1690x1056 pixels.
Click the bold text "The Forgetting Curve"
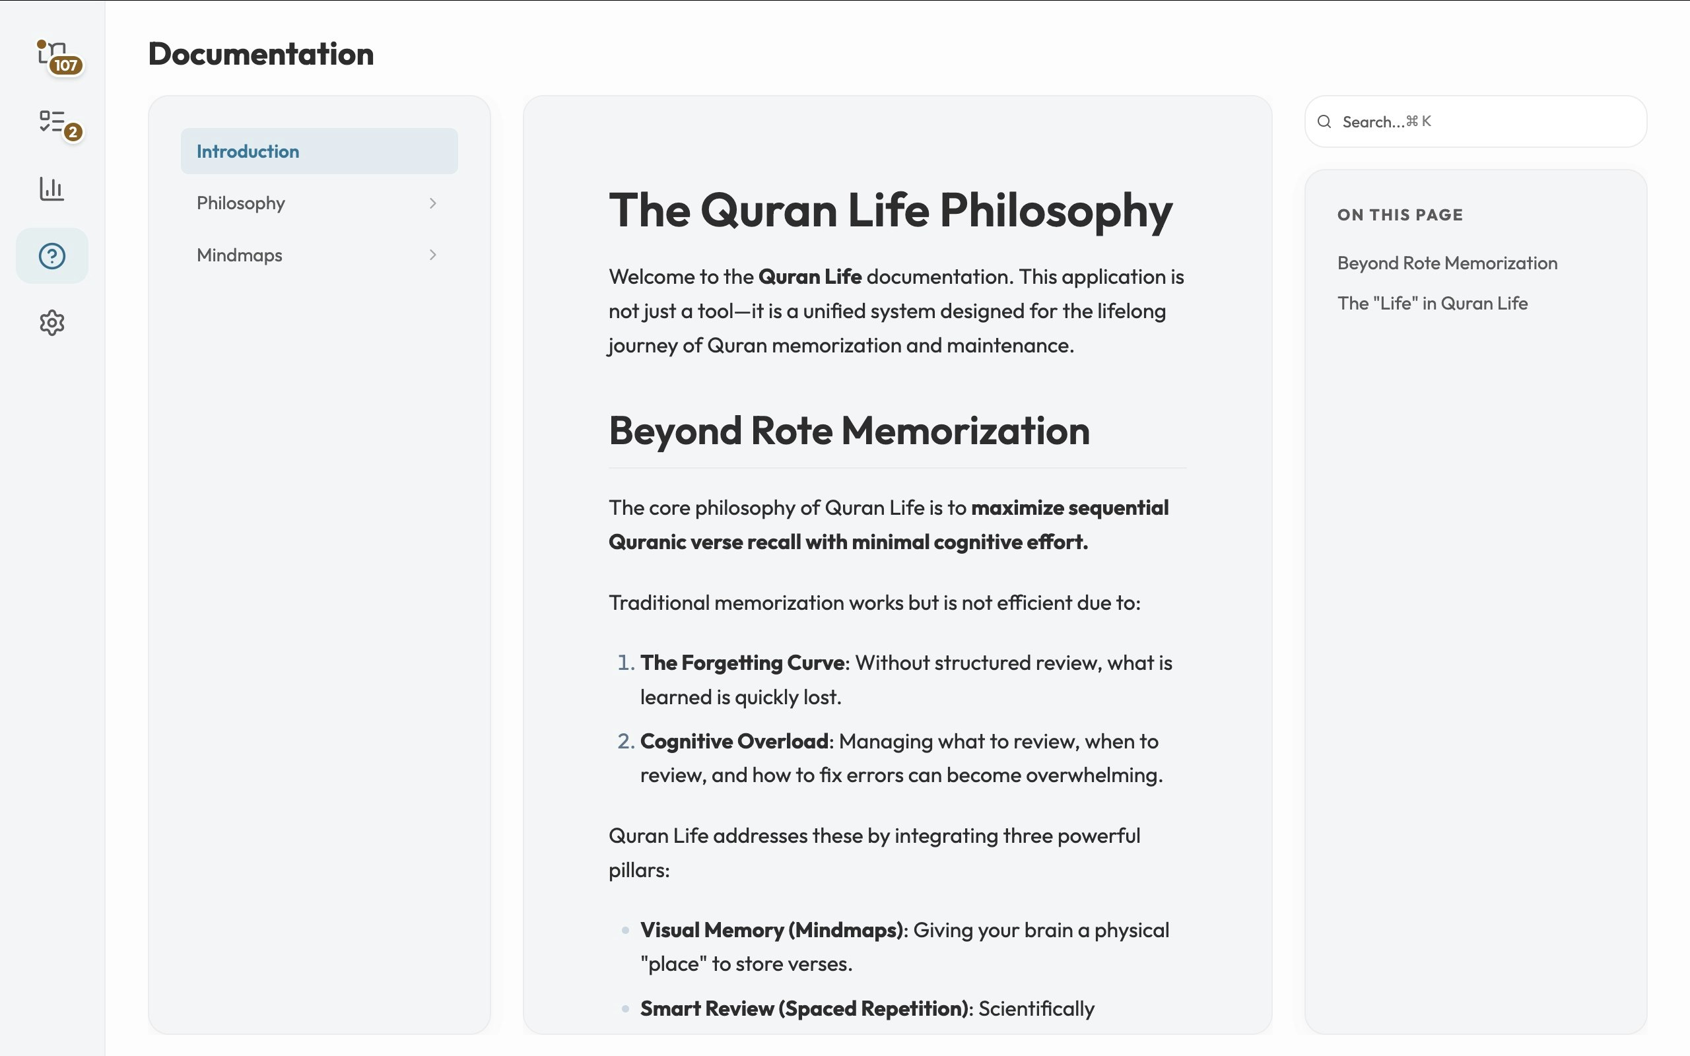tap(742, 663)
